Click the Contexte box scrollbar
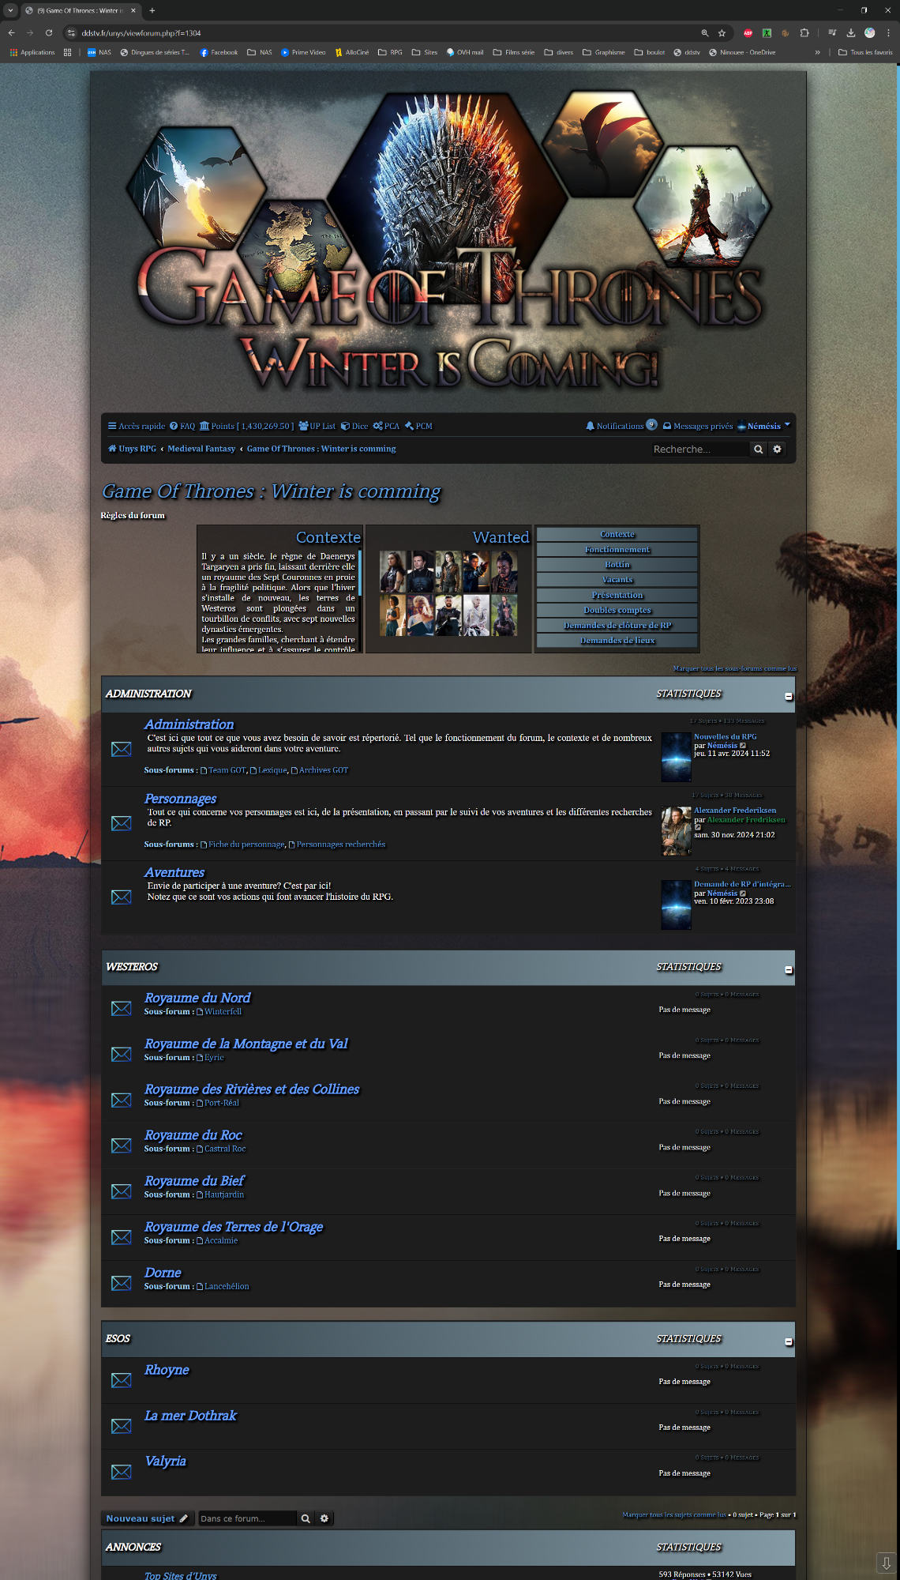Image resolution: width=900 pixels, height=1580 pixels. [359, 573]
